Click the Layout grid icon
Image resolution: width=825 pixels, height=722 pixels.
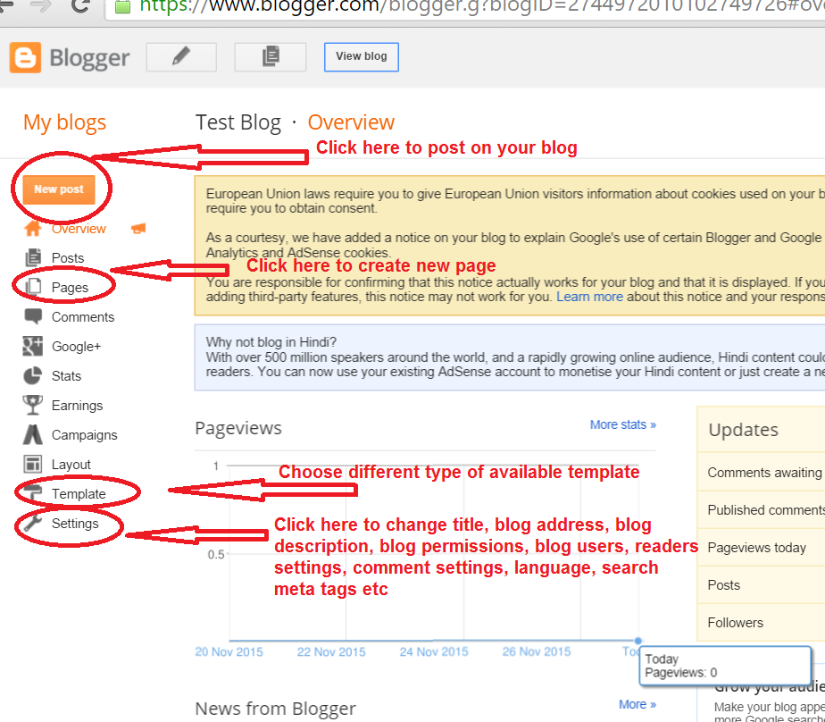point(33,464)
